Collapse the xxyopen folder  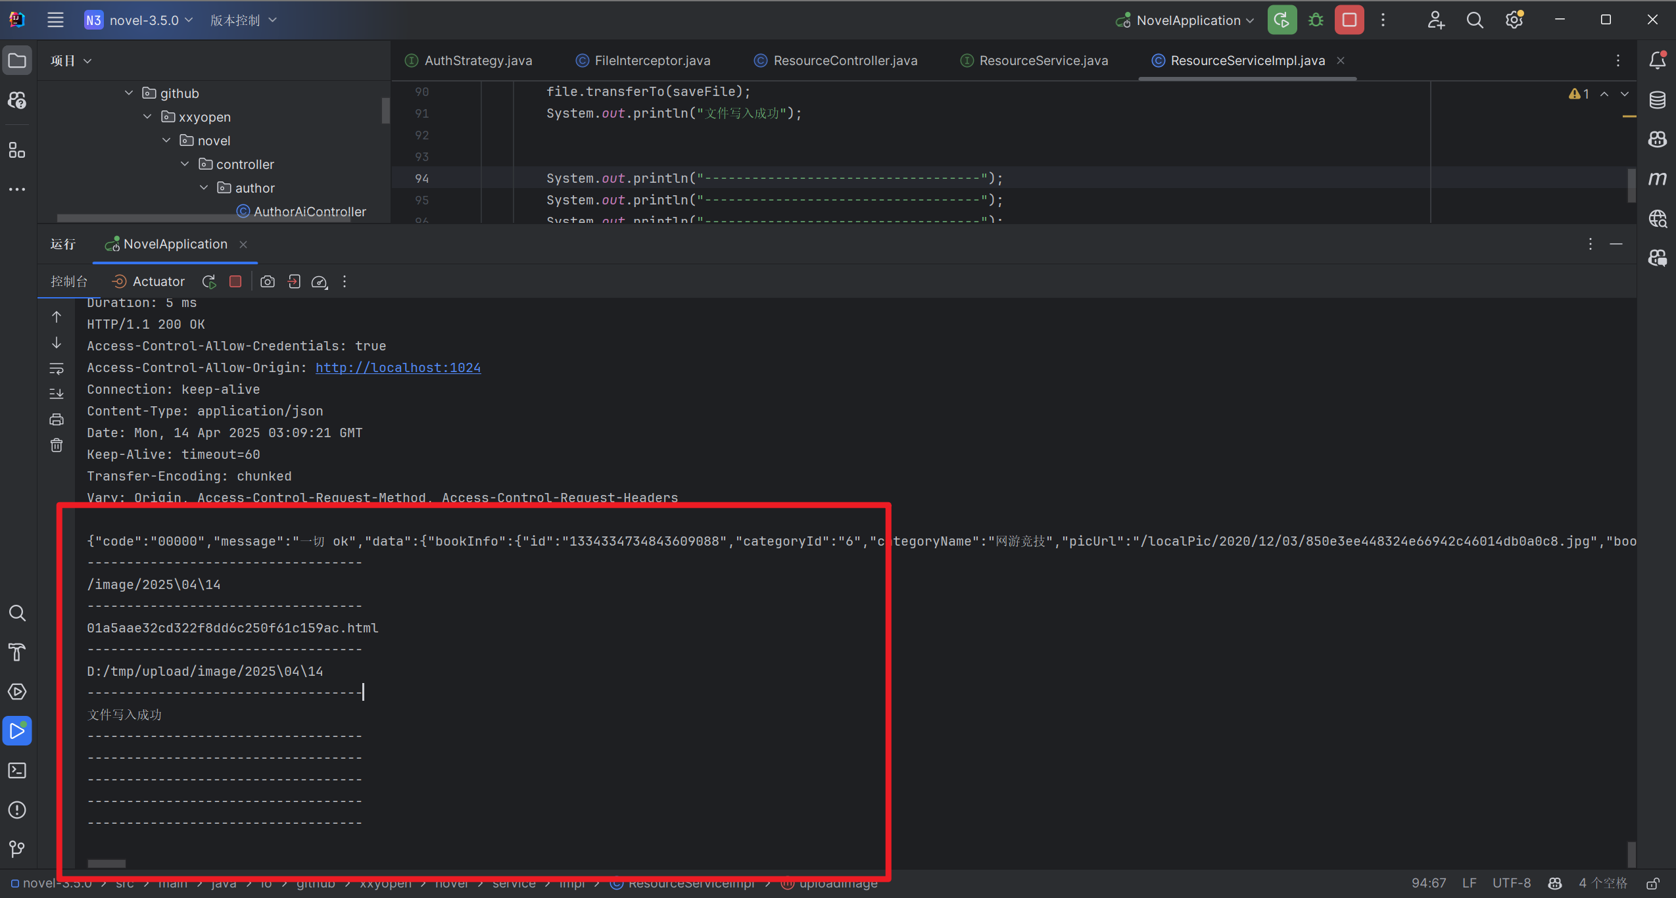pyautogui.click(x=147, y=117)
